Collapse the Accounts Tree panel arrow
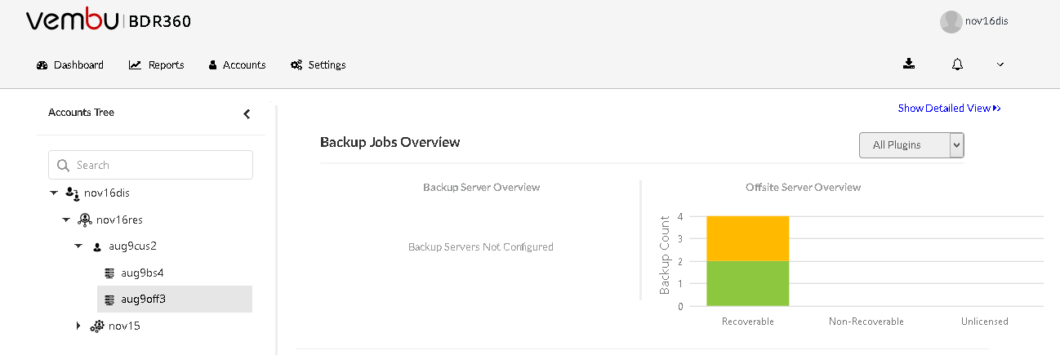The width and height of the screenshot is (1060, 355). point(247,114)
